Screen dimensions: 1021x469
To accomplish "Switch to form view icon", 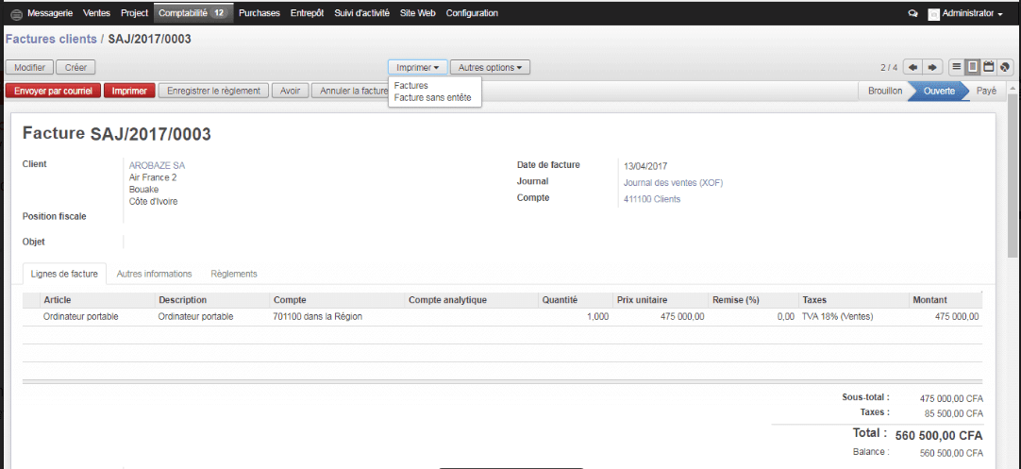I will click(973, 66).
